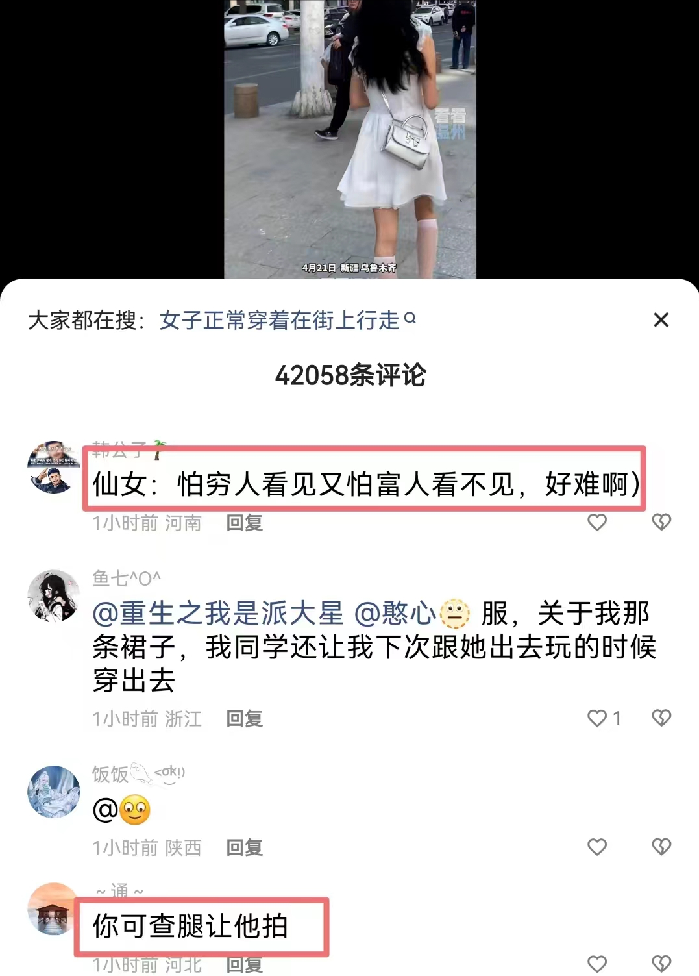
Task: Reply to 饭饭's comment
Action: [x=244, y=847]
